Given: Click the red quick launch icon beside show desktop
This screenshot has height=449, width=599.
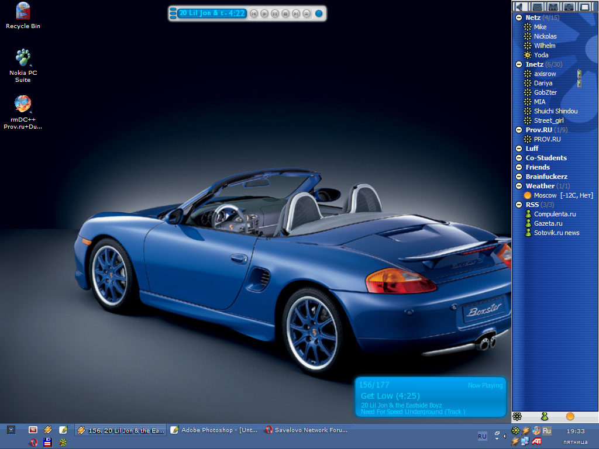Looking at the screenshot, I should click(33, 430).
